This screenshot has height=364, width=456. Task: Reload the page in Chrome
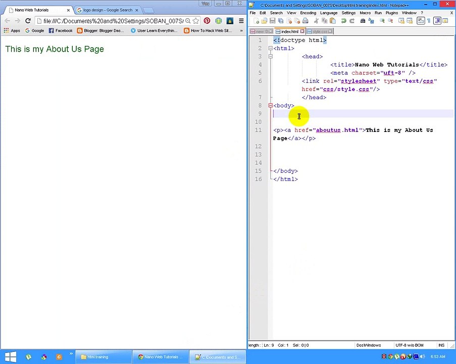pos(28,21)
